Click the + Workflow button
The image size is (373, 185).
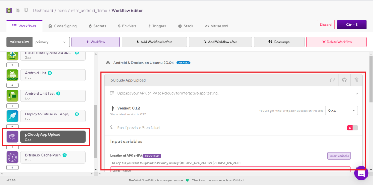[96, 42]
